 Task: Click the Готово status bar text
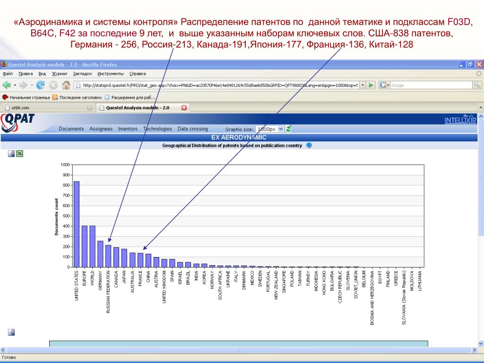point(9,357)
